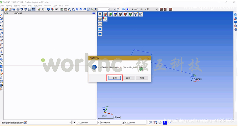Click the floppy disk save icon
This screenshot has width=238, height=126.
click(14, 9)
